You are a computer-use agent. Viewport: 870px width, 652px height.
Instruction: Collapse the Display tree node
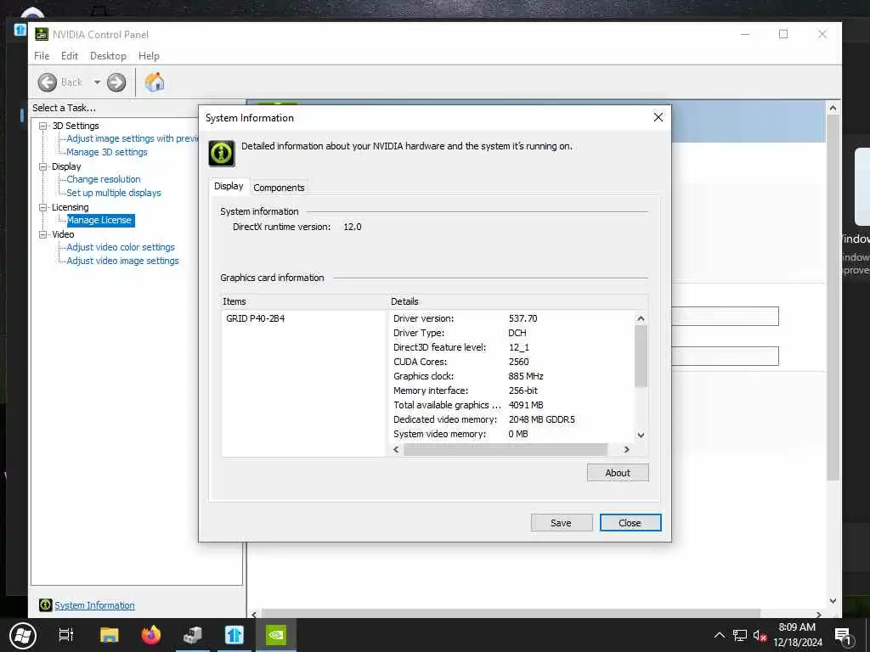click(x=42, y=166)
